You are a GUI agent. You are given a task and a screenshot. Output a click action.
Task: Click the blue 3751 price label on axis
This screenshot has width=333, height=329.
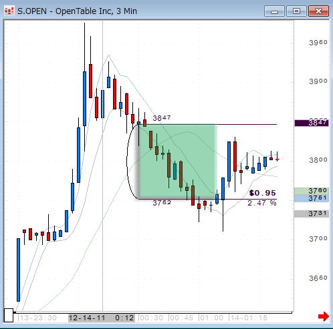(x=312, y=198)
